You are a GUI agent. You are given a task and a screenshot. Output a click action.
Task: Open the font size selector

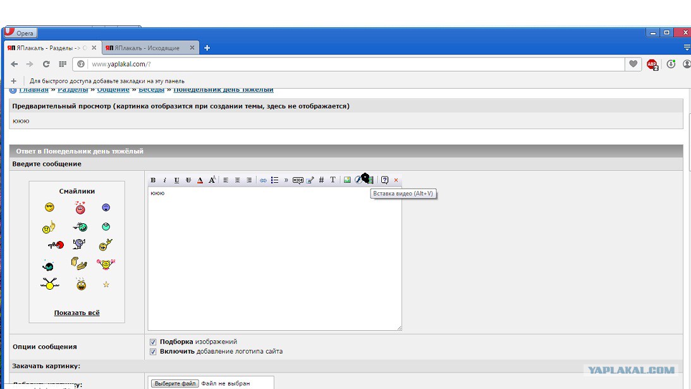[x=212, y=180]
